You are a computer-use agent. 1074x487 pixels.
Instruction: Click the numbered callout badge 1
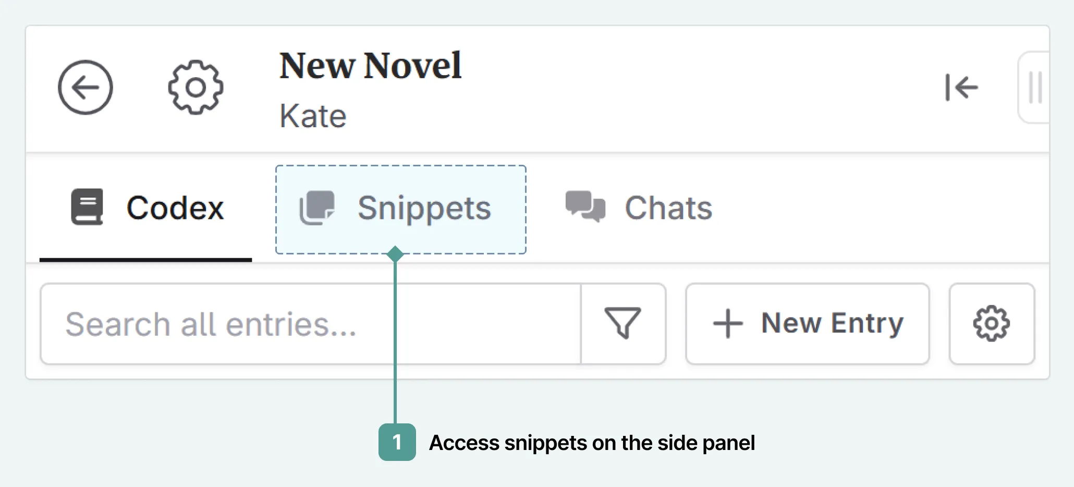click(x=397, y=443)
